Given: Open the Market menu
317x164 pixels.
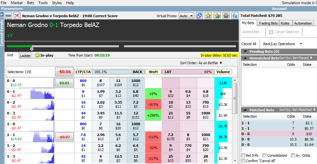Looking at the screenshot, I should tap(17, 3).
